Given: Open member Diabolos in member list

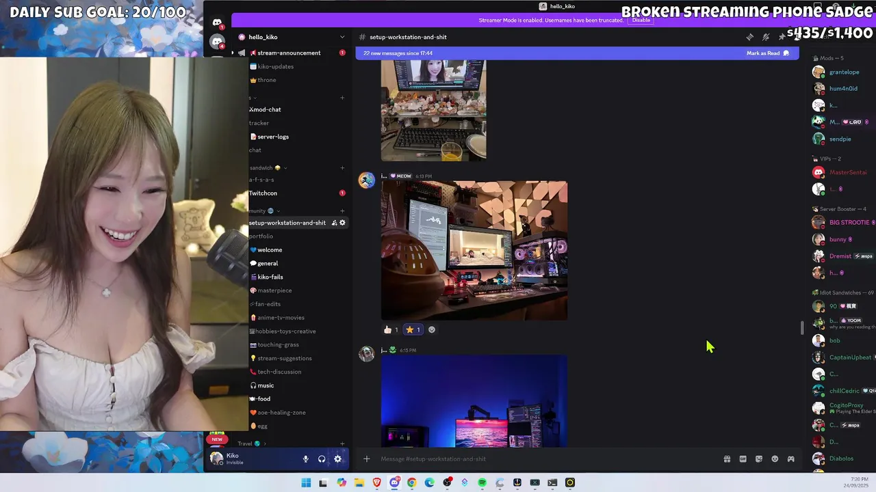Looking at the screenshot, I should (x=842, y=459).
